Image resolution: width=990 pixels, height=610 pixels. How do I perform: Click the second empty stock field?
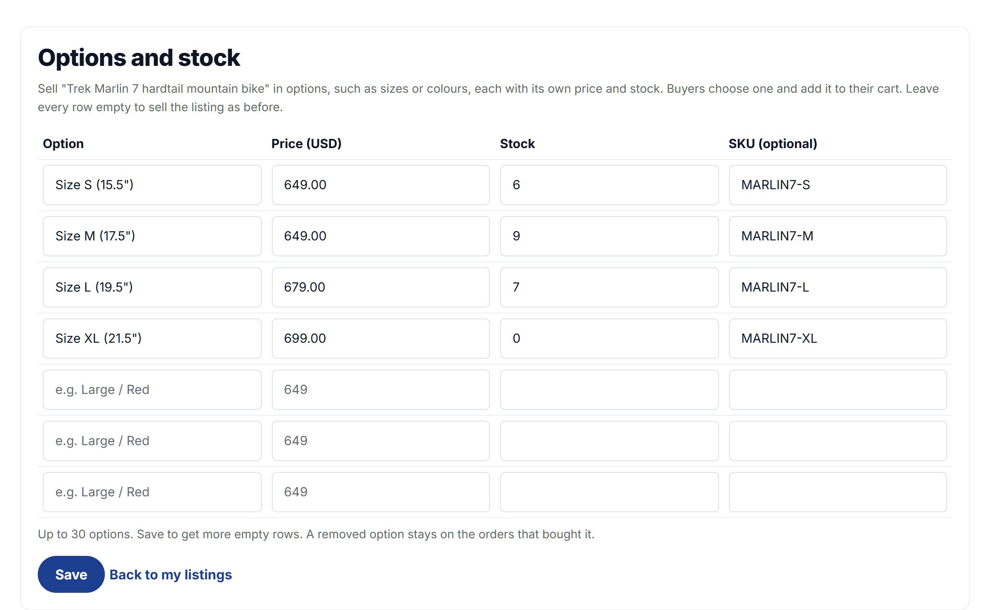[609, 441]
